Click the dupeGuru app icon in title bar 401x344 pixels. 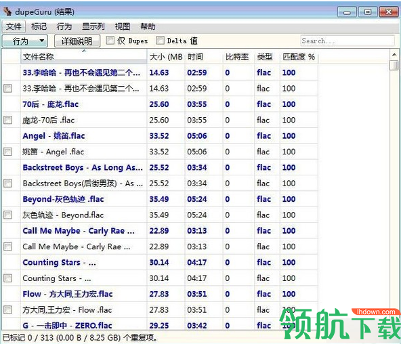[8, 12]
